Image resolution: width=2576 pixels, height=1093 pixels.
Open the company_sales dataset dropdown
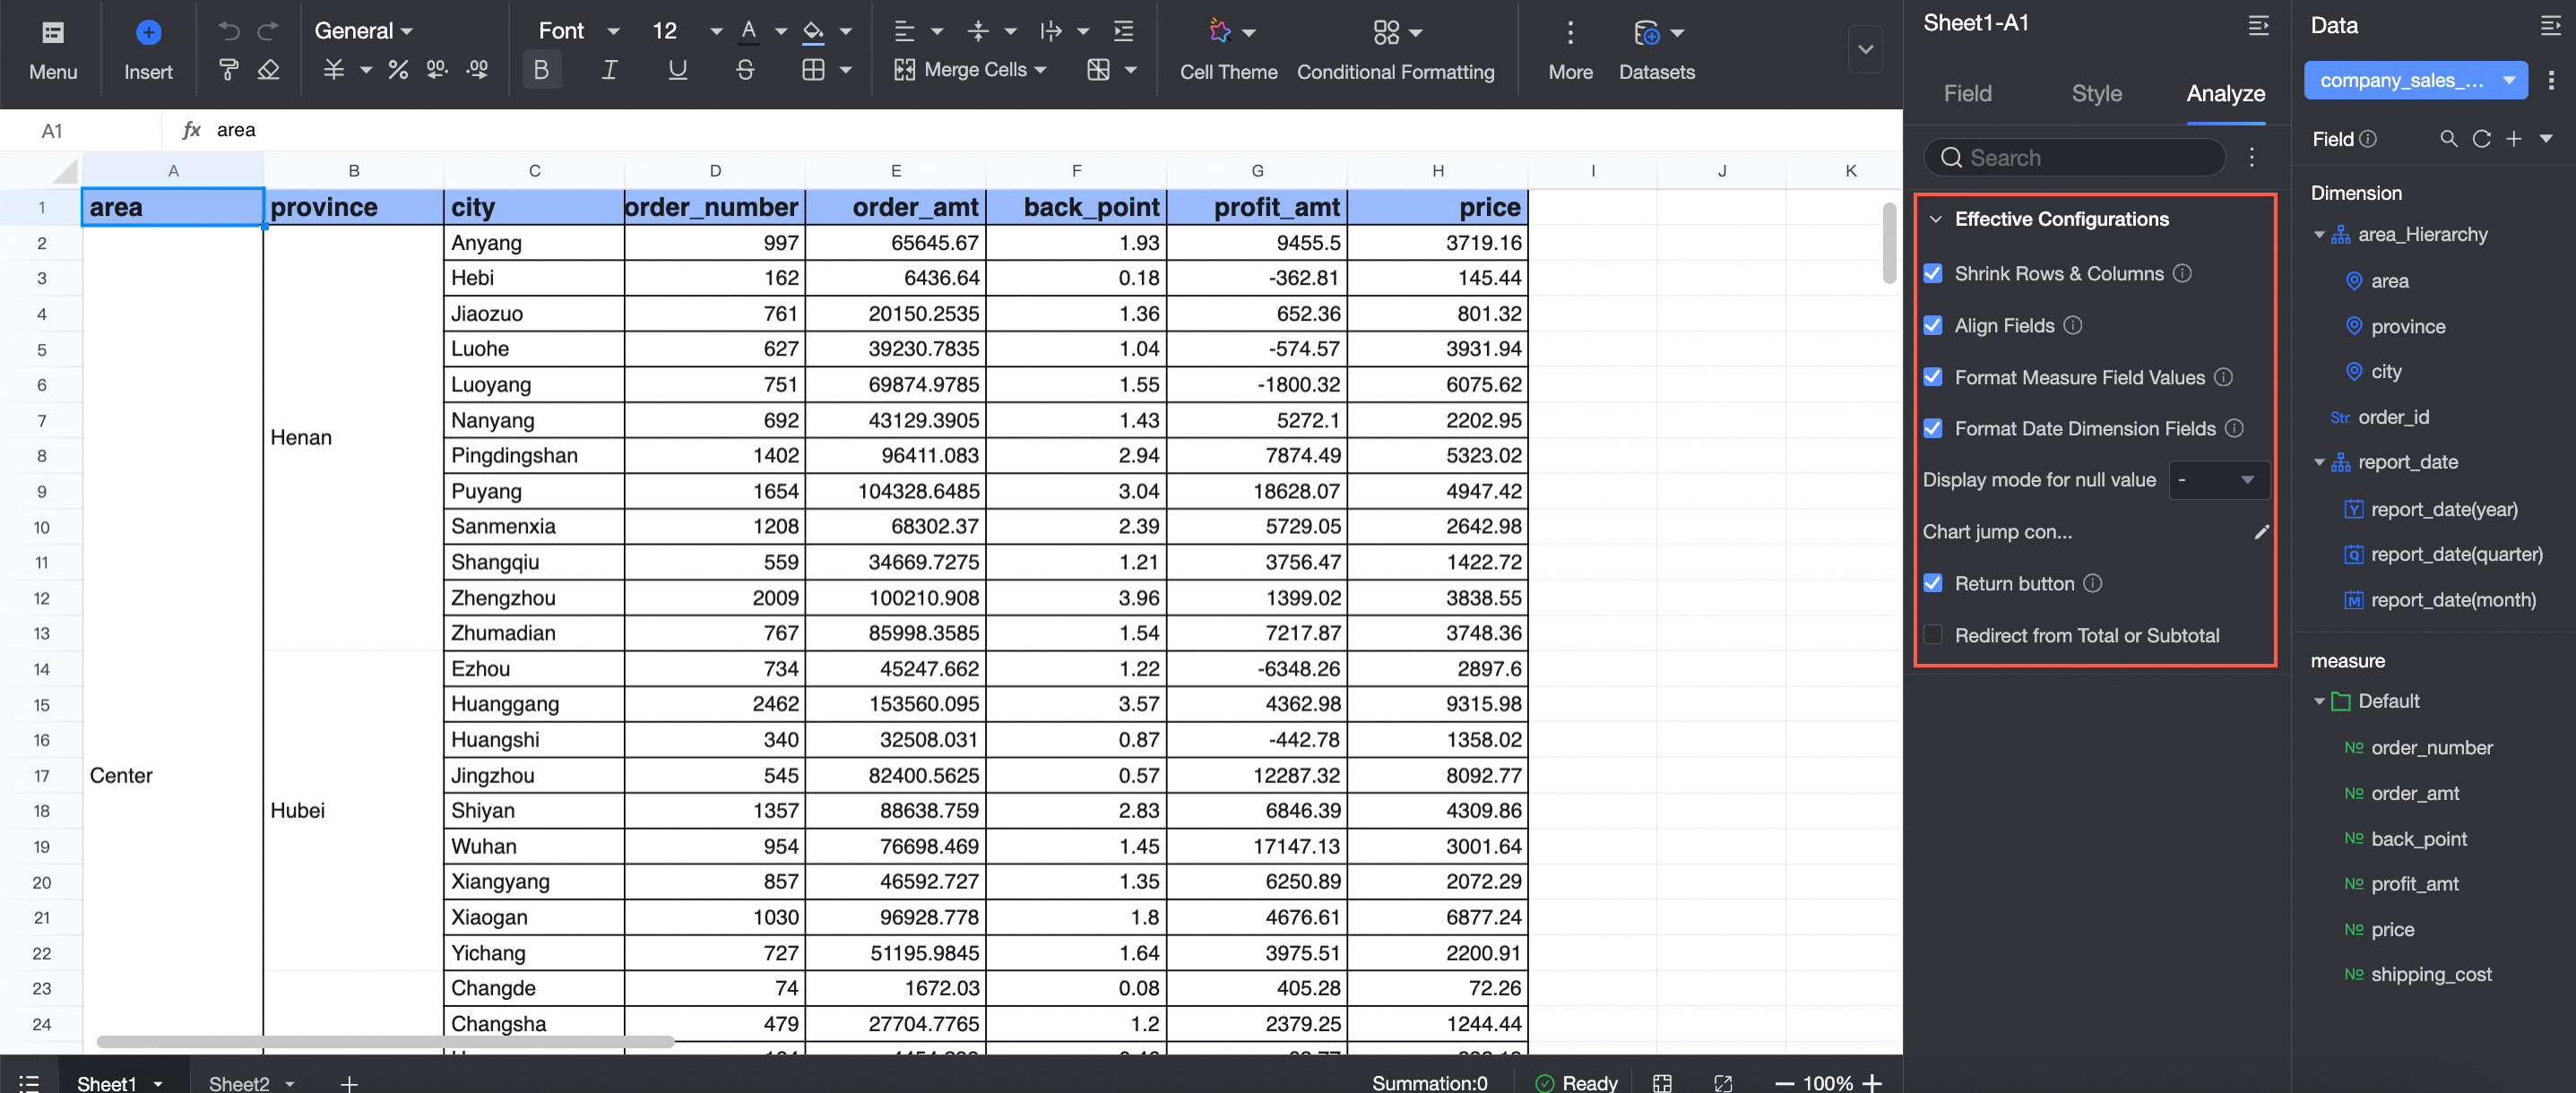click(x=2415, y=80)
